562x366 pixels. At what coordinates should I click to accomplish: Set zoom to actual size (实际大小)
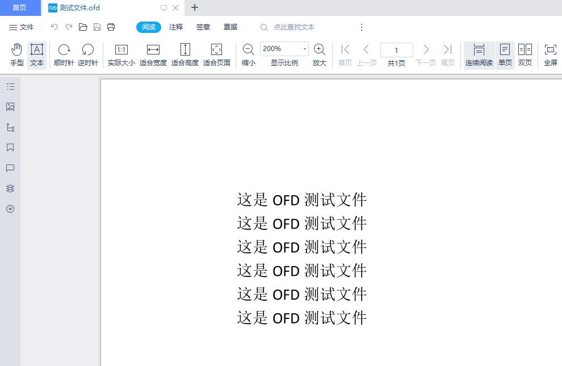(121, 54)
